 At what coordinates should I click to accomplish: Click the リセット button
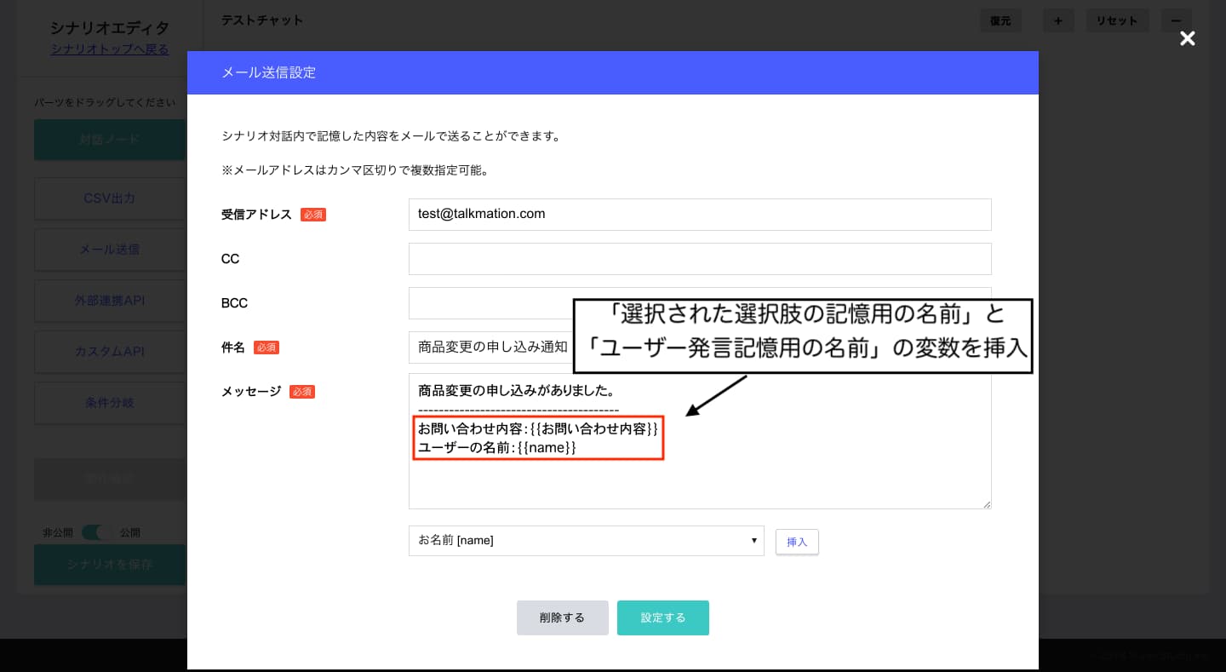[x=1118, y=20]
